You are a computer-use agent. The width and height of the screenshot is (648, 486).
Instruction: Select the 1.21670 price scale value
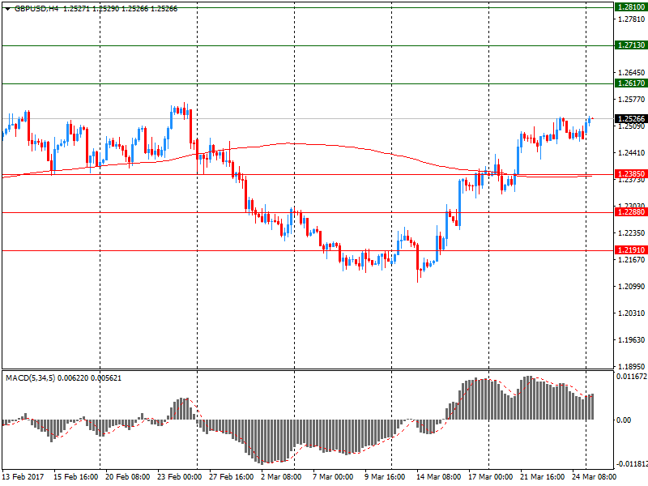pos(631,259)
